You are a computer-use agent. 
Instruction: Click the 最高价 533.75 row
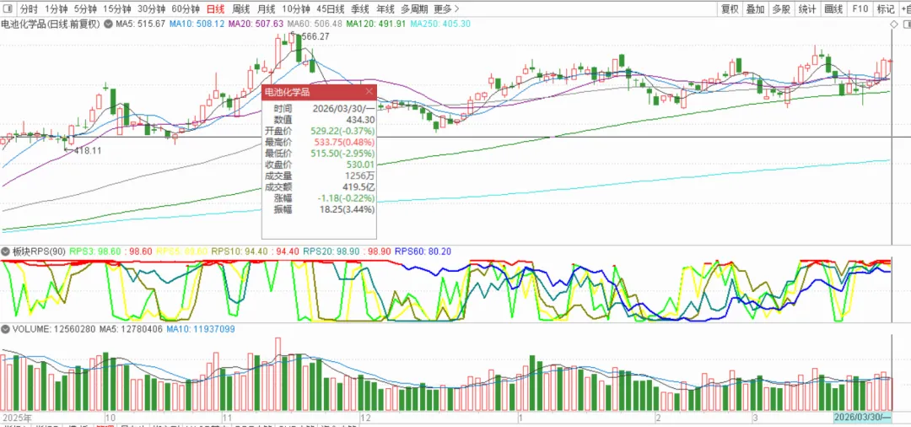click(x=319, y=142)
